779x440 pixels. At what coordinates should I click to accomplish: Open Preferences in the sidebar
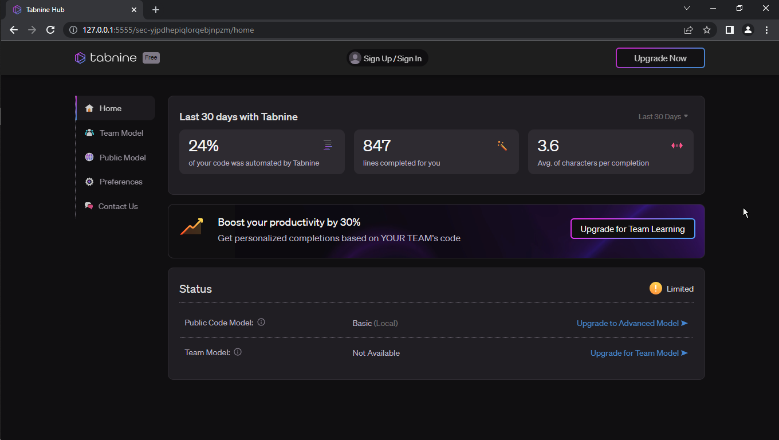coord(115,182)
